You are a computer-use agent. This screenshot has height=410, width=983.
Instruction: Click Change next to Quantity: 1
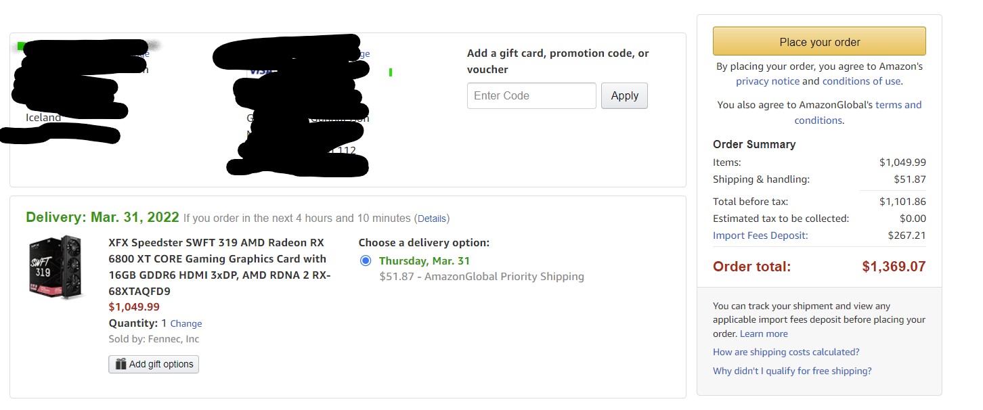coord(186,324)
